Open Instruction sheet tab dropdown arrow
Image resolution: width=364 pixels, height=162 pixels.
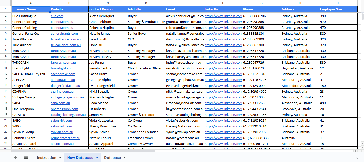click(x=60, y=158)
